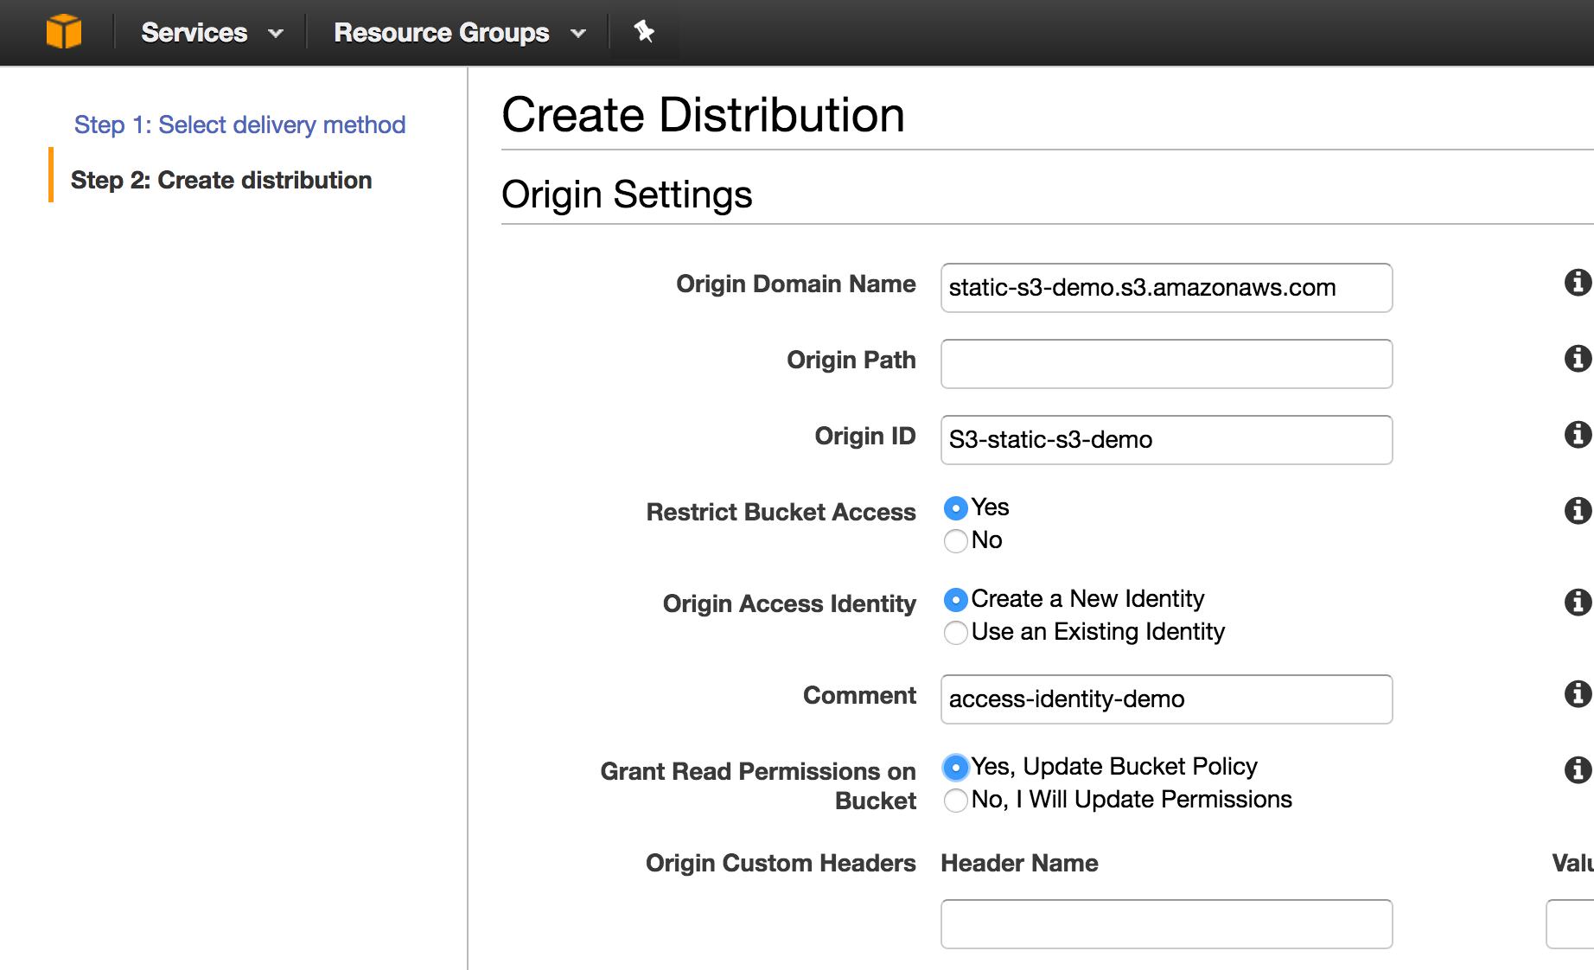Open info icon for Origin Access Identity
The image size is (1594, 970).
click(x=1578, y=603)
